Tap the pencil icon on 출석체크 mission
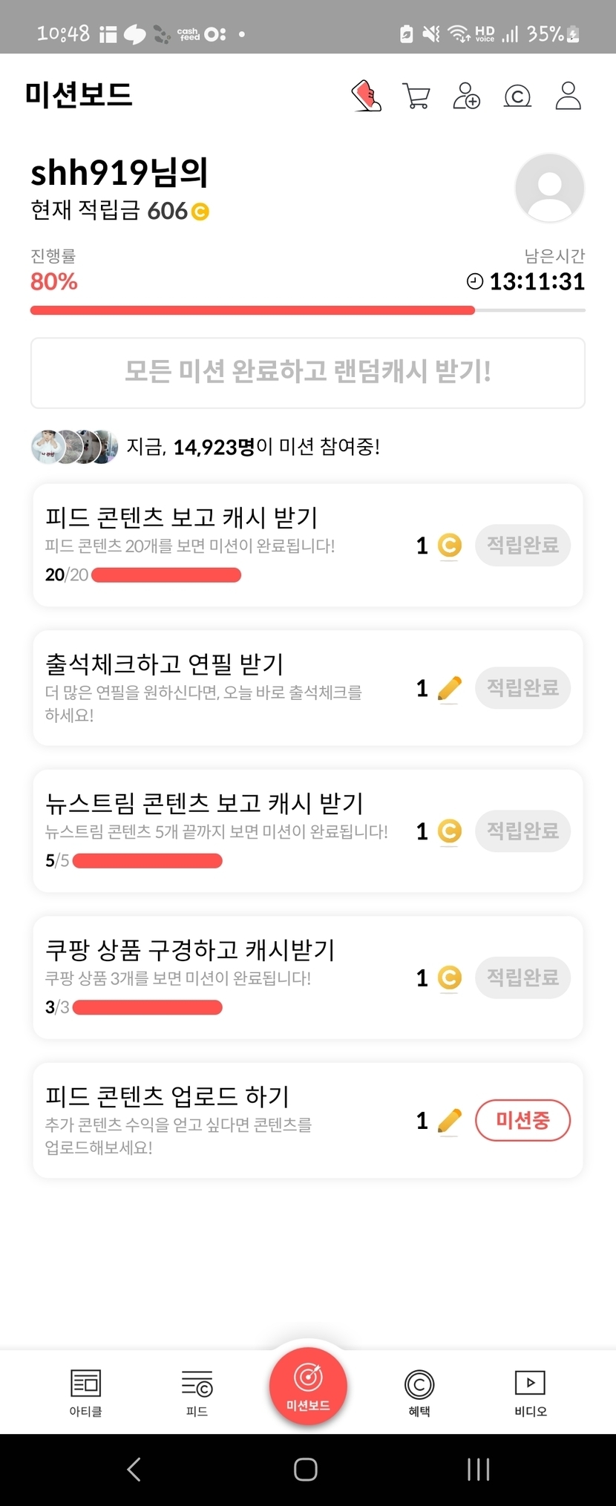The height and width of the screenshot is (1506, 616). pyautogui.click(x=449, y=689)
